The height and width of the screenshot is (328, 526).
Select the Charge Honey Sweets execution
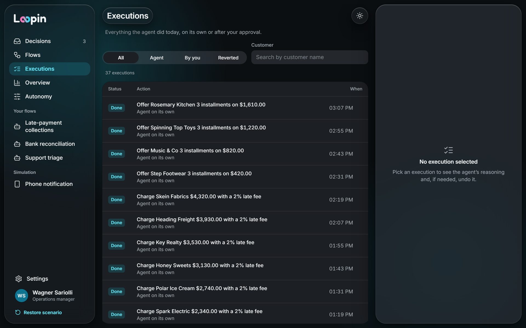tap(235, 269)
